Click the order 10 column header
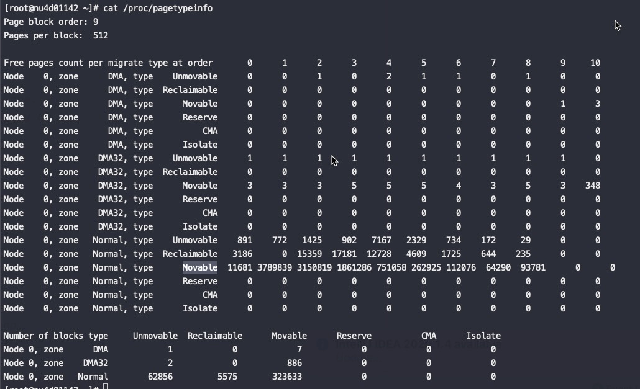This screenshot has width=640, height=389. [x=595, y=63]
